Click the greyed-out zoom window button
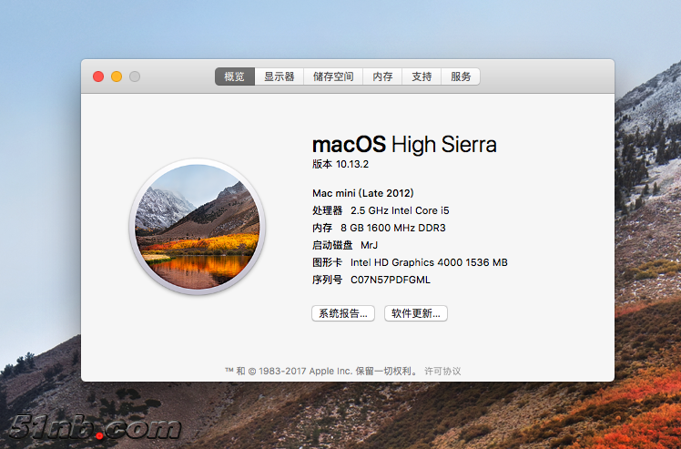 pos(135,77)
